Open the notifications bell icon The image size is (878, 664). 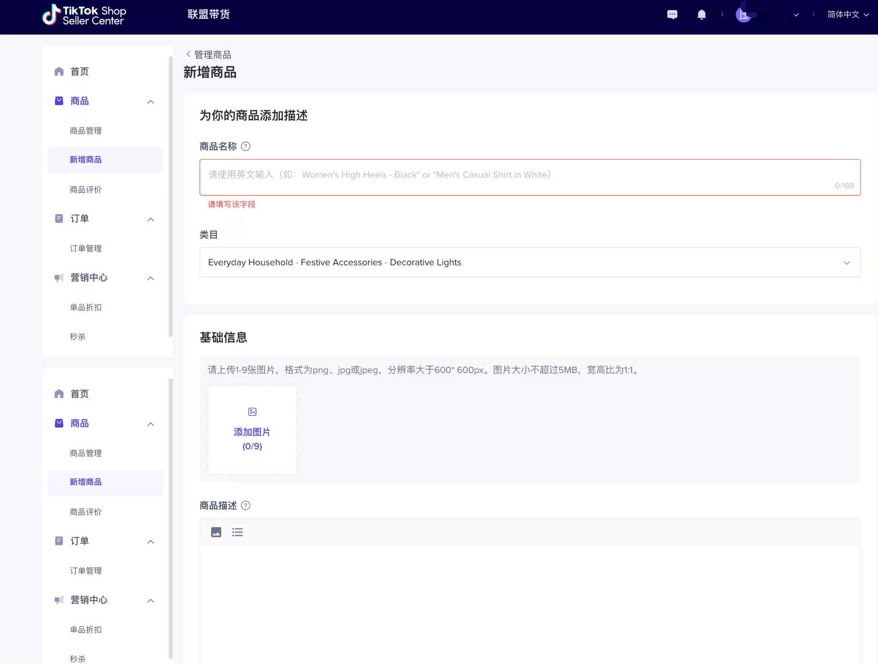coord(701,15)
